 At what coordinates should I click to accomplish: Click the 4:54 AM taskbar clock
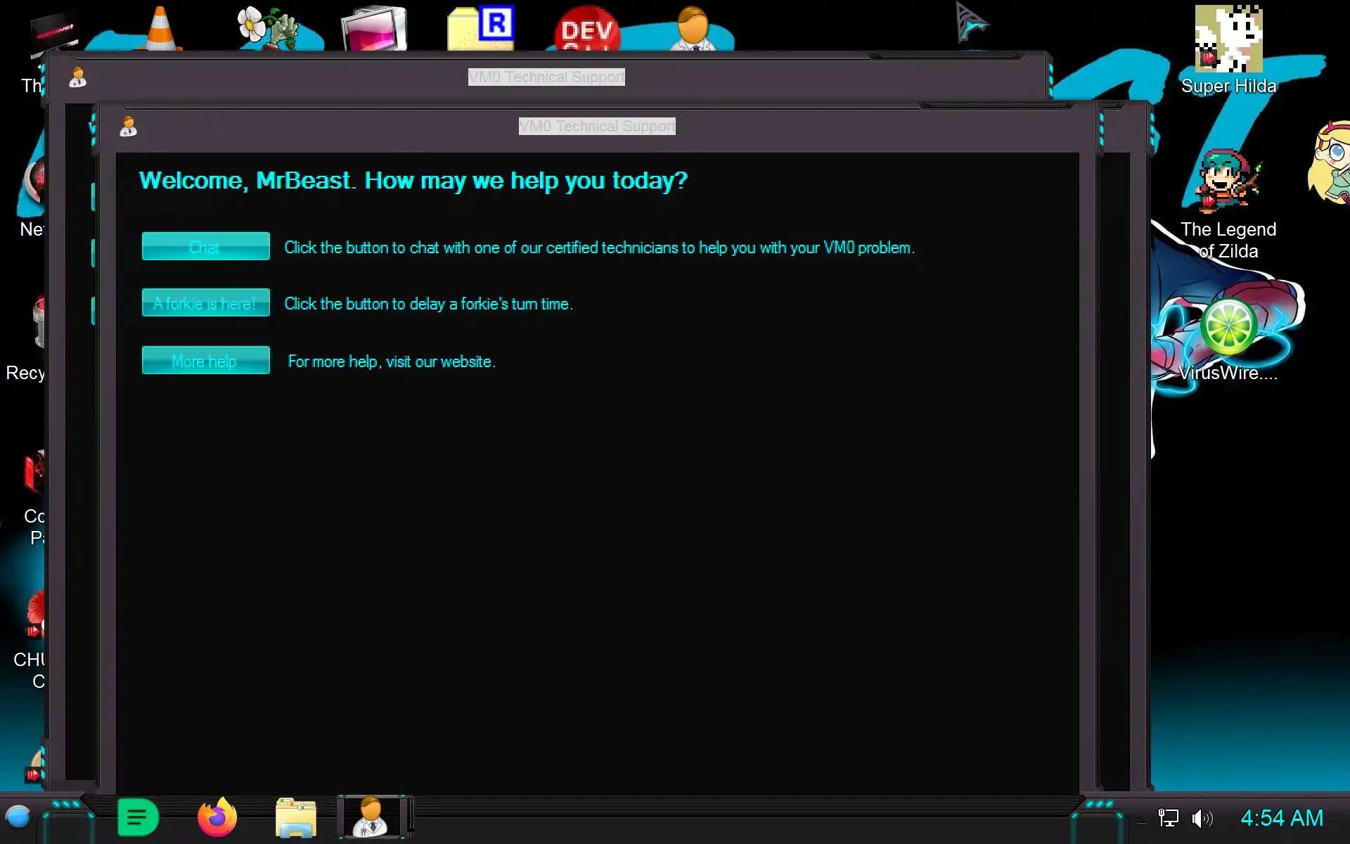pyautogui.click(x=1281, y=818)
